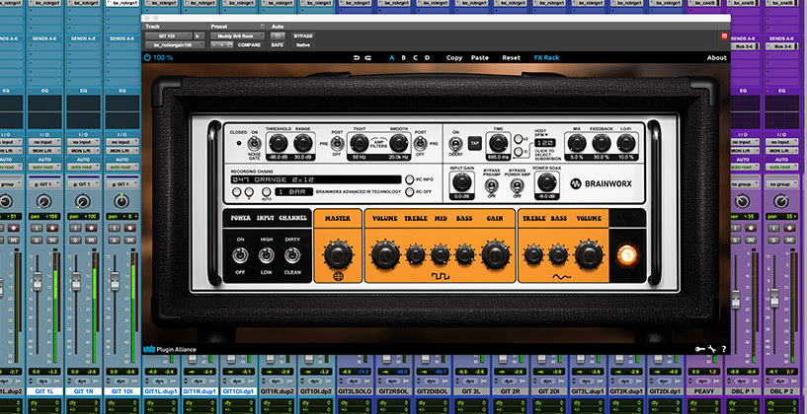The width and height of the screenshot is (807, 414).
Task: Open the wrench settings icon at bottom right
Action: [712, 349]
